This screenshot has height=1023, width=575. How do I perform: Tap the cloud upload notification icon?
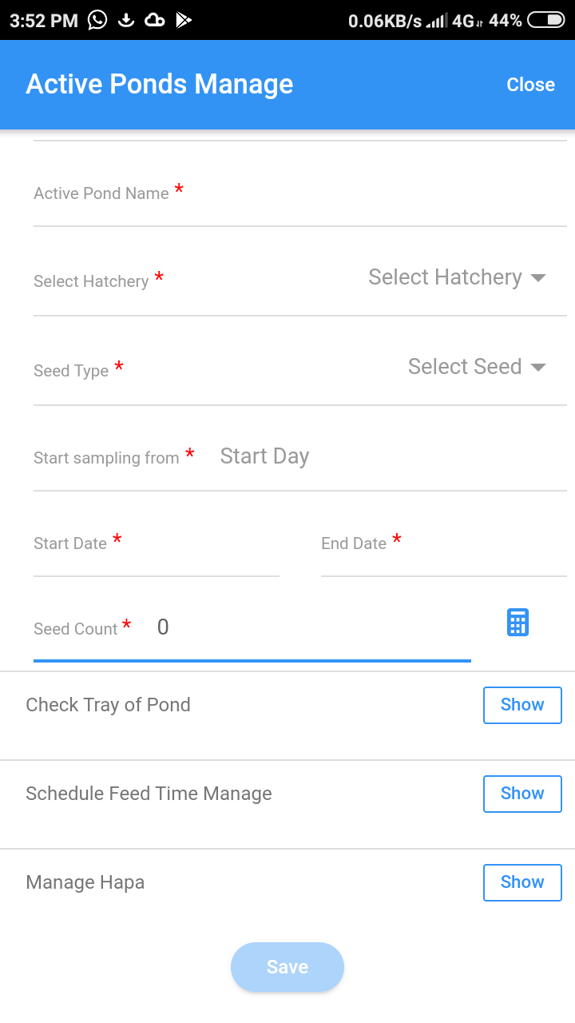pos(155,20)
